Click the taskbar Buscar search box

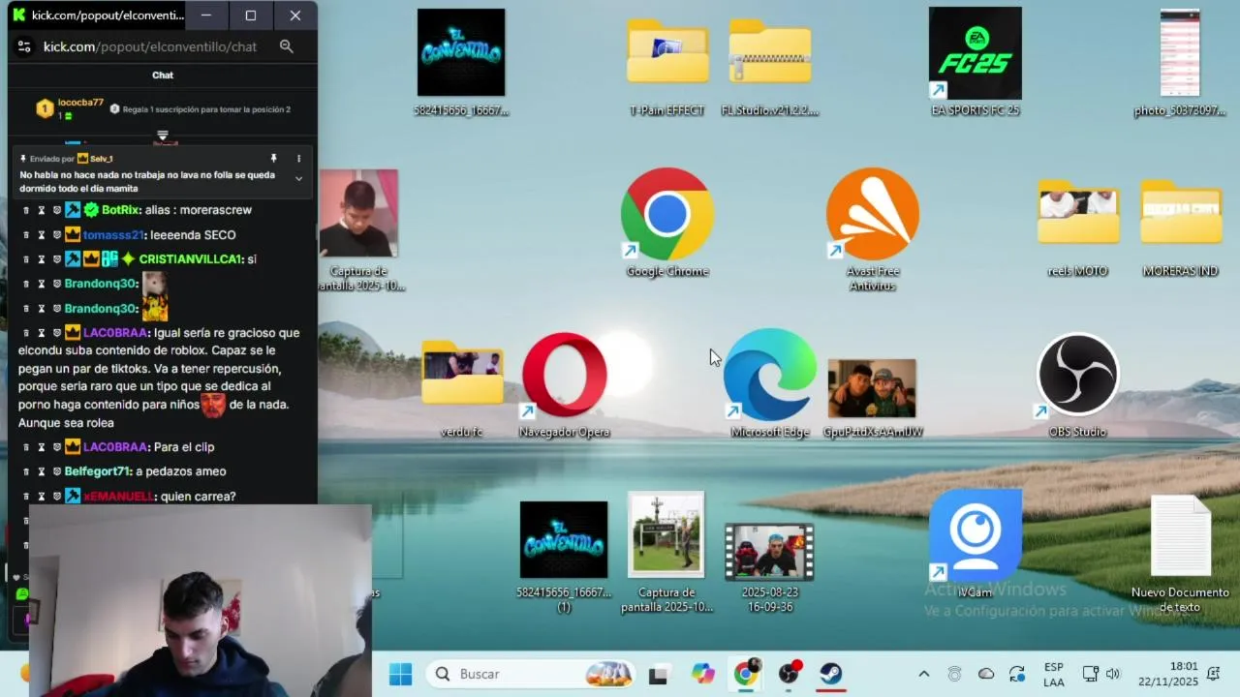(531, 674)
